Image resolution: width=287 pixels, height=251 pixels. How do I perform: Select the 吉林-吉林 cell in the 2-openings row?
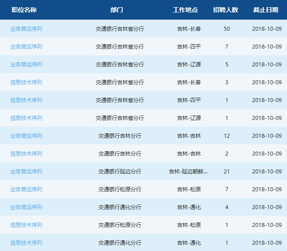click(189, 154)
